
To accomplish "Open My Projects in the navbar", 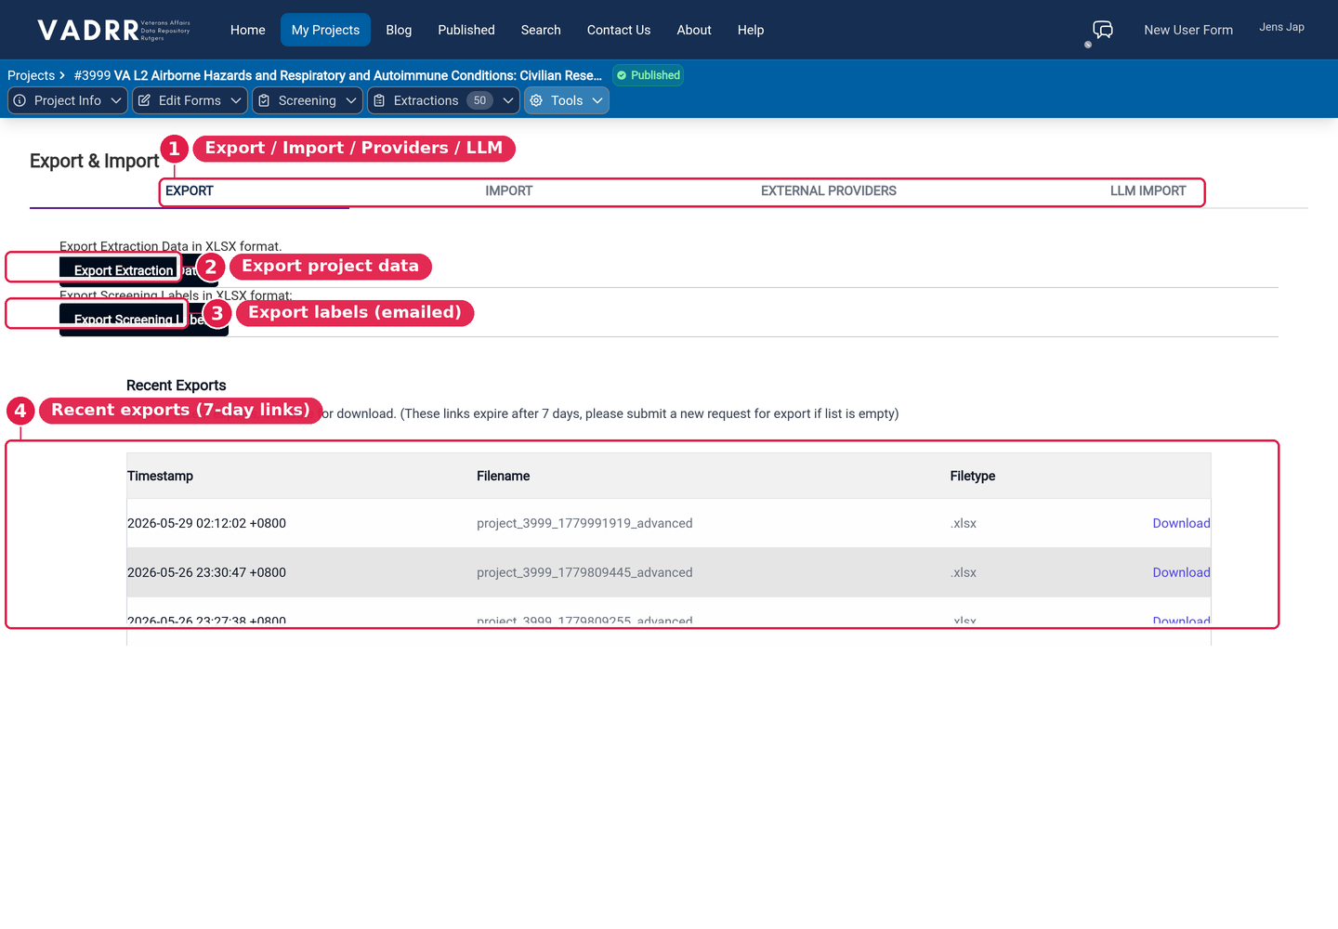I will tap(325, 30).
